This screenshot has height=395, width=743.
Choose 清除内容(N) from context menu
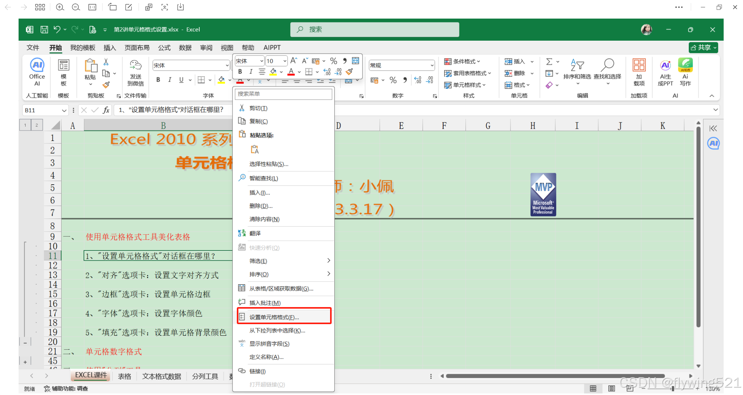284,219
